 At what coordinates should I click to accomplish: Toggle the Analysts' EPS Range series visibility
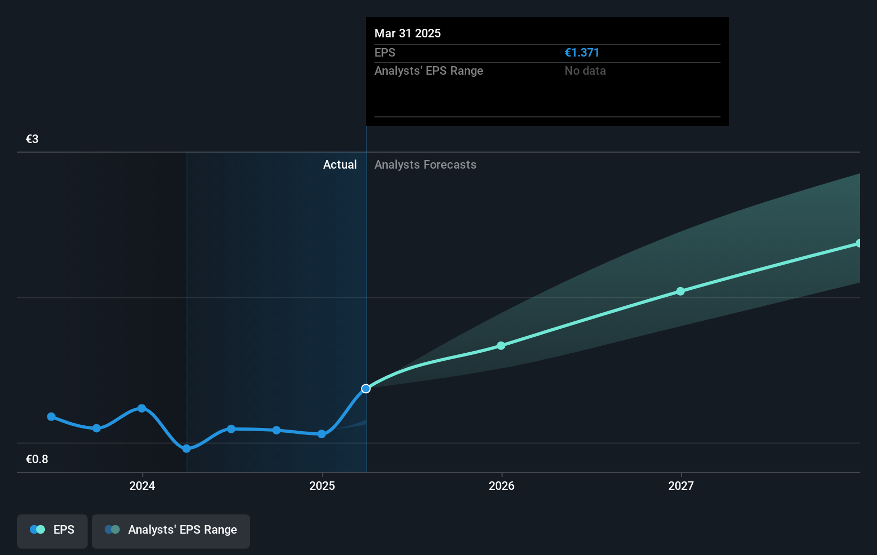(x=171, y=530)
